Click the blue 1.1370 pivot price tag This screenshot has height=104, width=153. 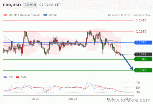point(143,43)
